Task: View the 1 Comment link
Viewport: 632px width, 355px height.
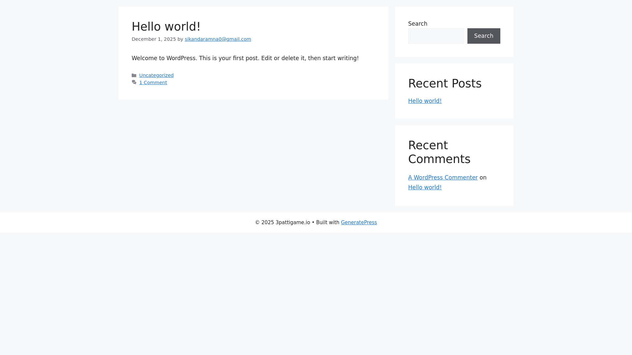Action: click(x=153, y=83)
